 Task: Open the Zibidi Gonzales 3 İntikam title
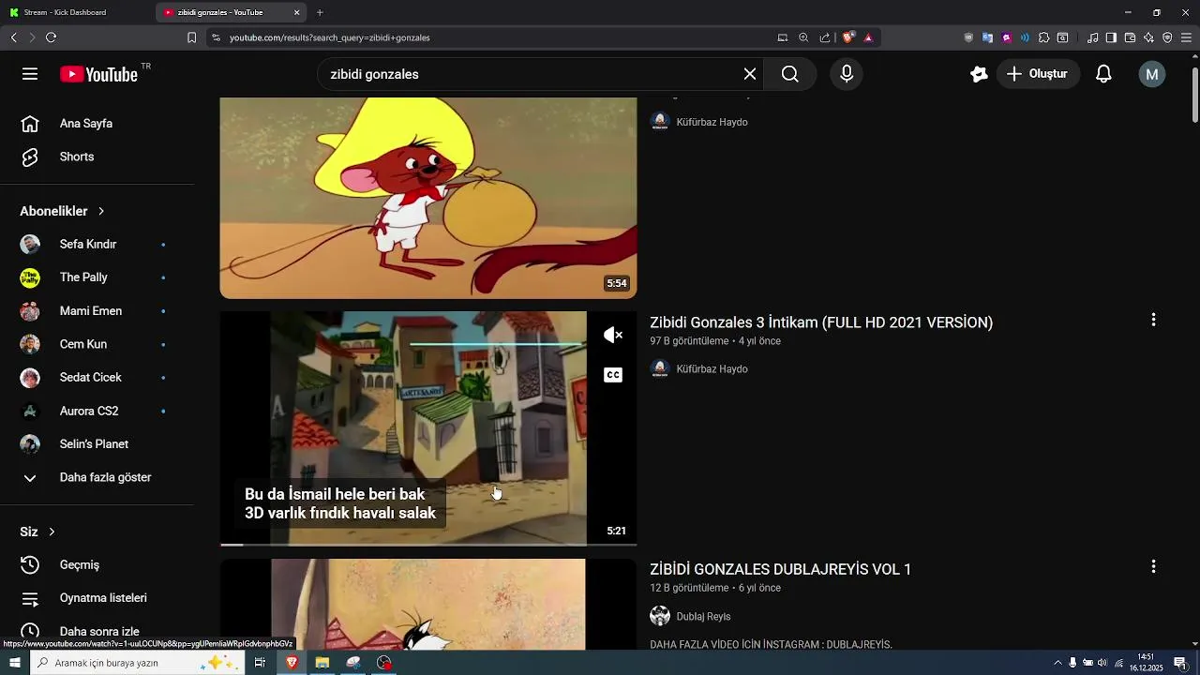point(821,322)
